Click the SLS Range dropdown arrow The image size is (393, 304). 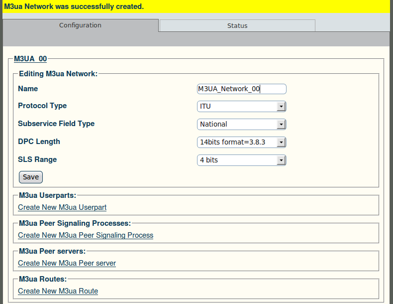(281, 160)
